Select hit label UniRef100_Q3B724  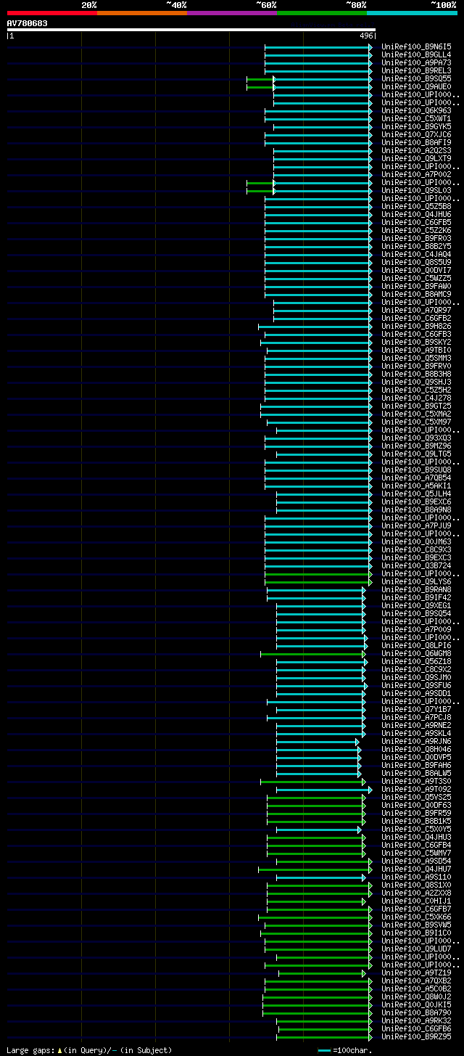pos(416,565)
